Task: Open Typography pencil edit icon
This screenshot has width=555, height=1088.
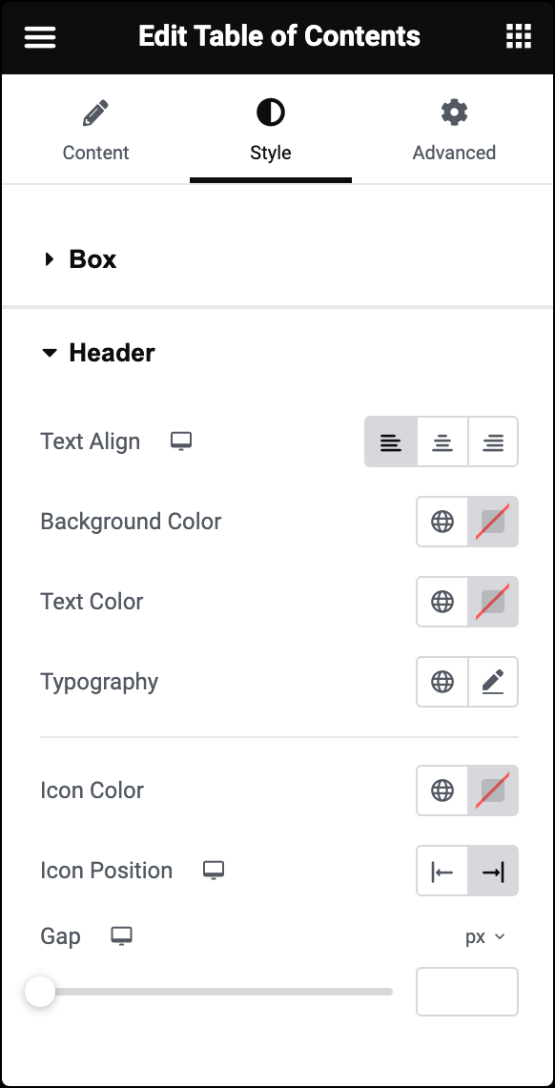Action: coord(493,682)
